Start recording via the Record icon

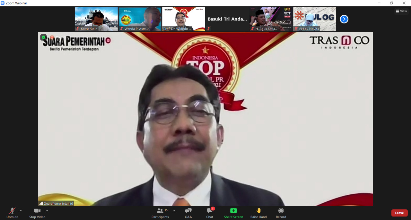[x=281, y=210]
